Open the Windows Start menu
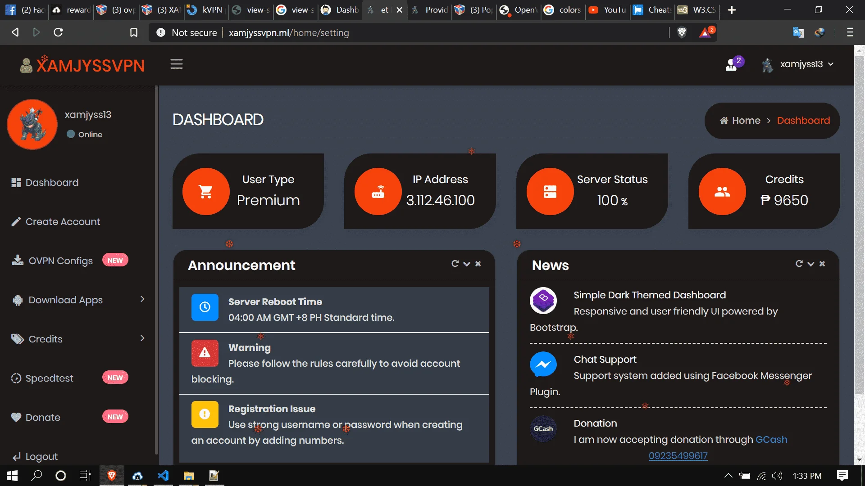 pos(12,476)
